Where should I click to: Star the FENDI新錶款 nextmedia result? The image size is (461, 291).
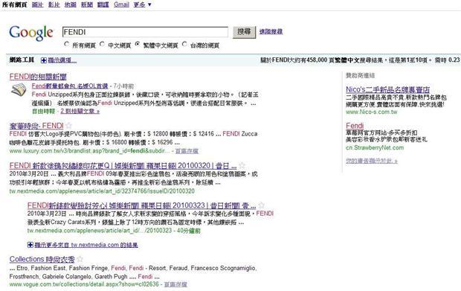[262, 205]
